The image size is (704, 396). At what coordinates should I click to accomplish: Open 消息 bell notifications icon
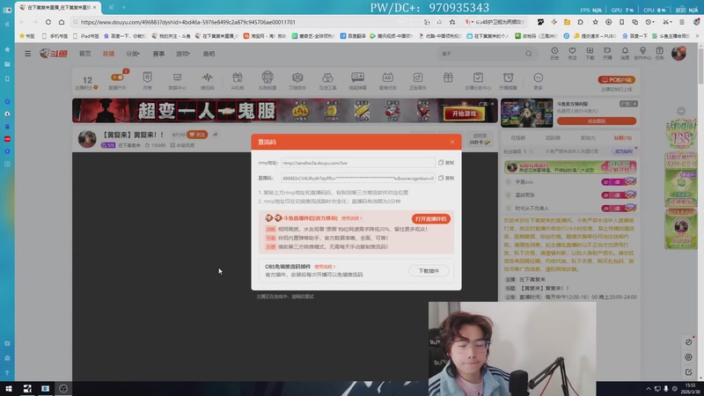(625, 53)
